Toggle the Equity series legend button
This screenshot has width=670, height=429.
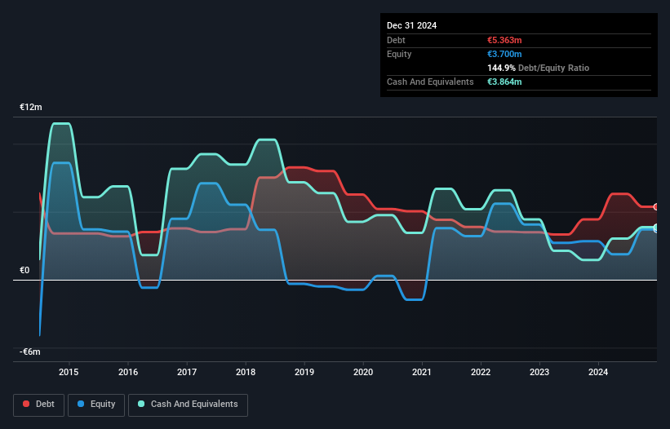pyautogui.click(x=96, y=405)
